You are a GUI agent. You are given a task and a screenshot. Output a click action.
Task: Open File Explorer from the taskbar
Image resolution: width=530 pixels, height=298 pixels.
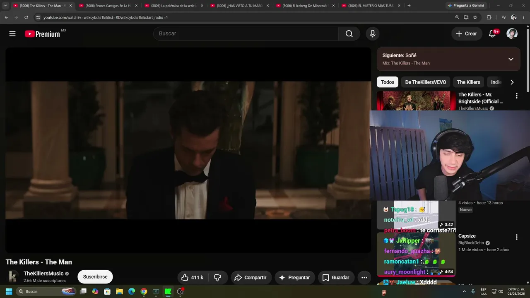coord(119,291)
